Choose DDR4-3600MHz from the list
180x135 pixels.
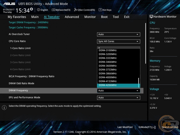[118, 66]
